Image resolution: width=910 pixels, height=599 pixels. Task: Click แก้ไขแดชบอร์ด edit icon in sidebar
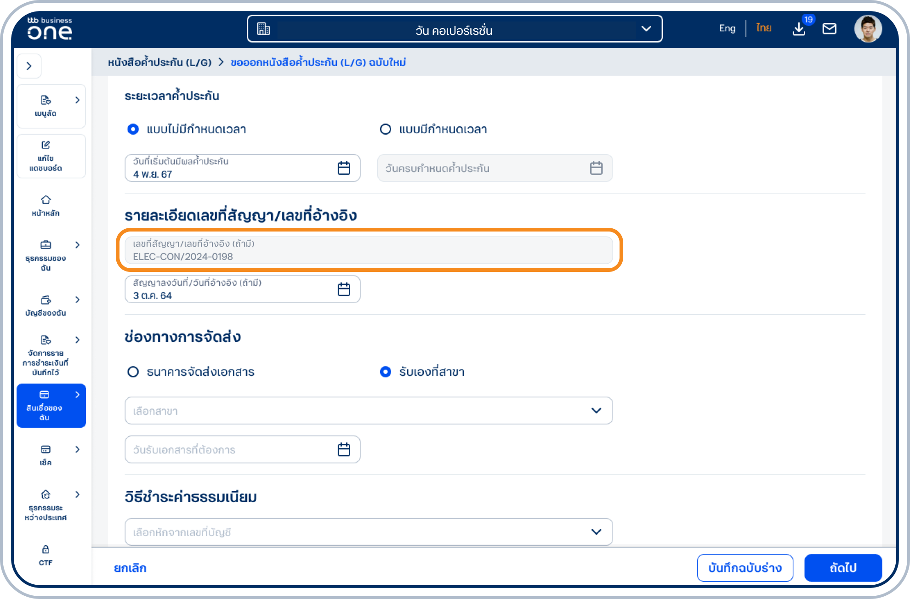pos(45,145)
